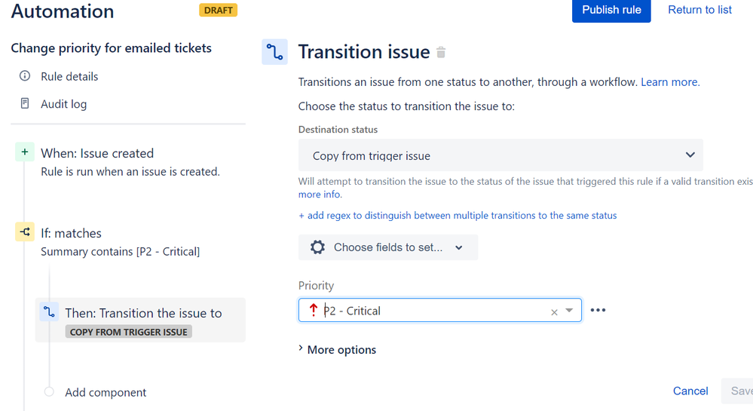Screen dimensions: 753x411
Task: Click the Transition issue branch icon in header
Action: pyautogui.click(x=274, y=52)
